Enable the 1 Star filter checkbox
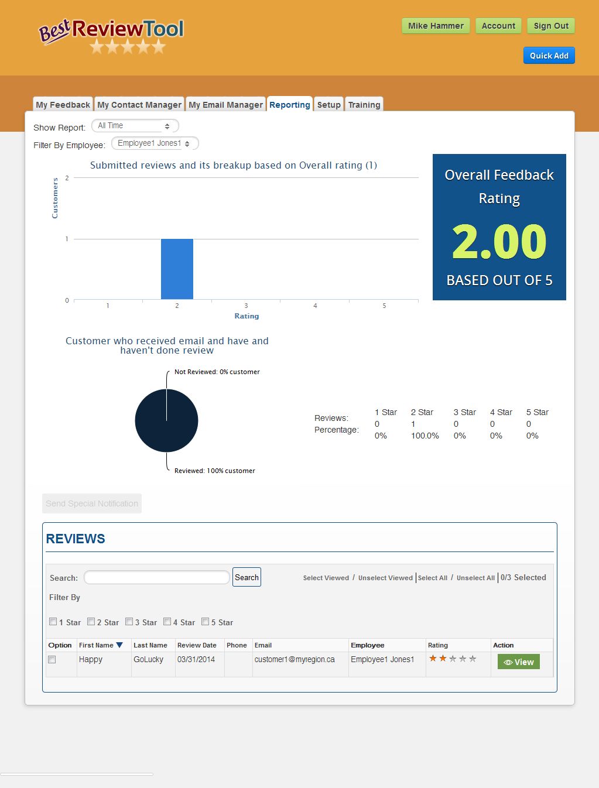Screen dimensions: 599x788 (x=53, y=622)
